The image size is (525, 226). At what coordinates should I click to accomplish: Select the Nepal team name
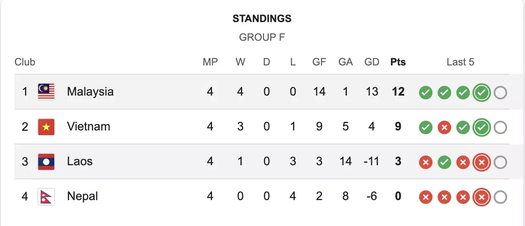[82, 196]
